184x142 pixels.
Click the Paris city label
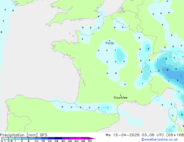click(x=110, y=43)
